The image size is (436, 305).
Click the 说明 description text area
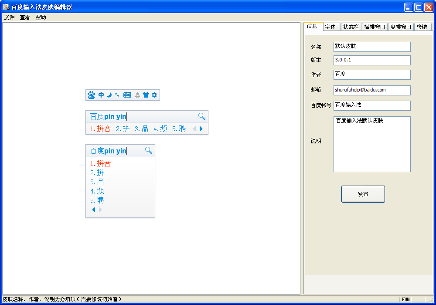click(x=372, y=144)
